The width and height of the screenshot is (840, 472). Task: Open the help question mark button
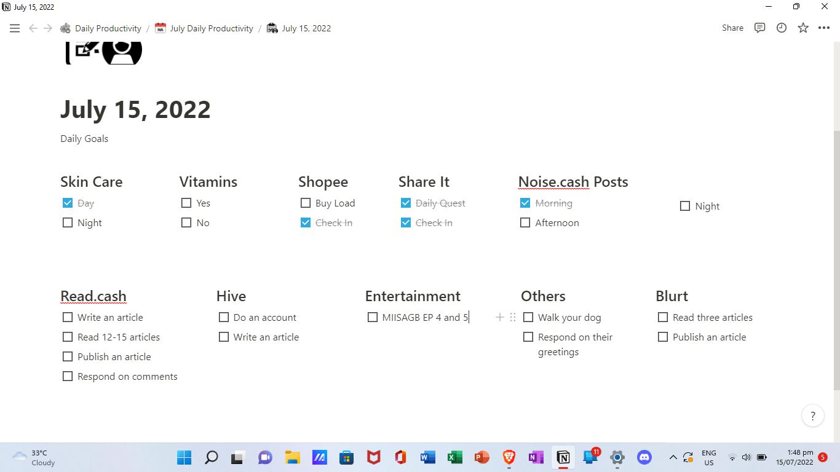[x=813, y=416]
